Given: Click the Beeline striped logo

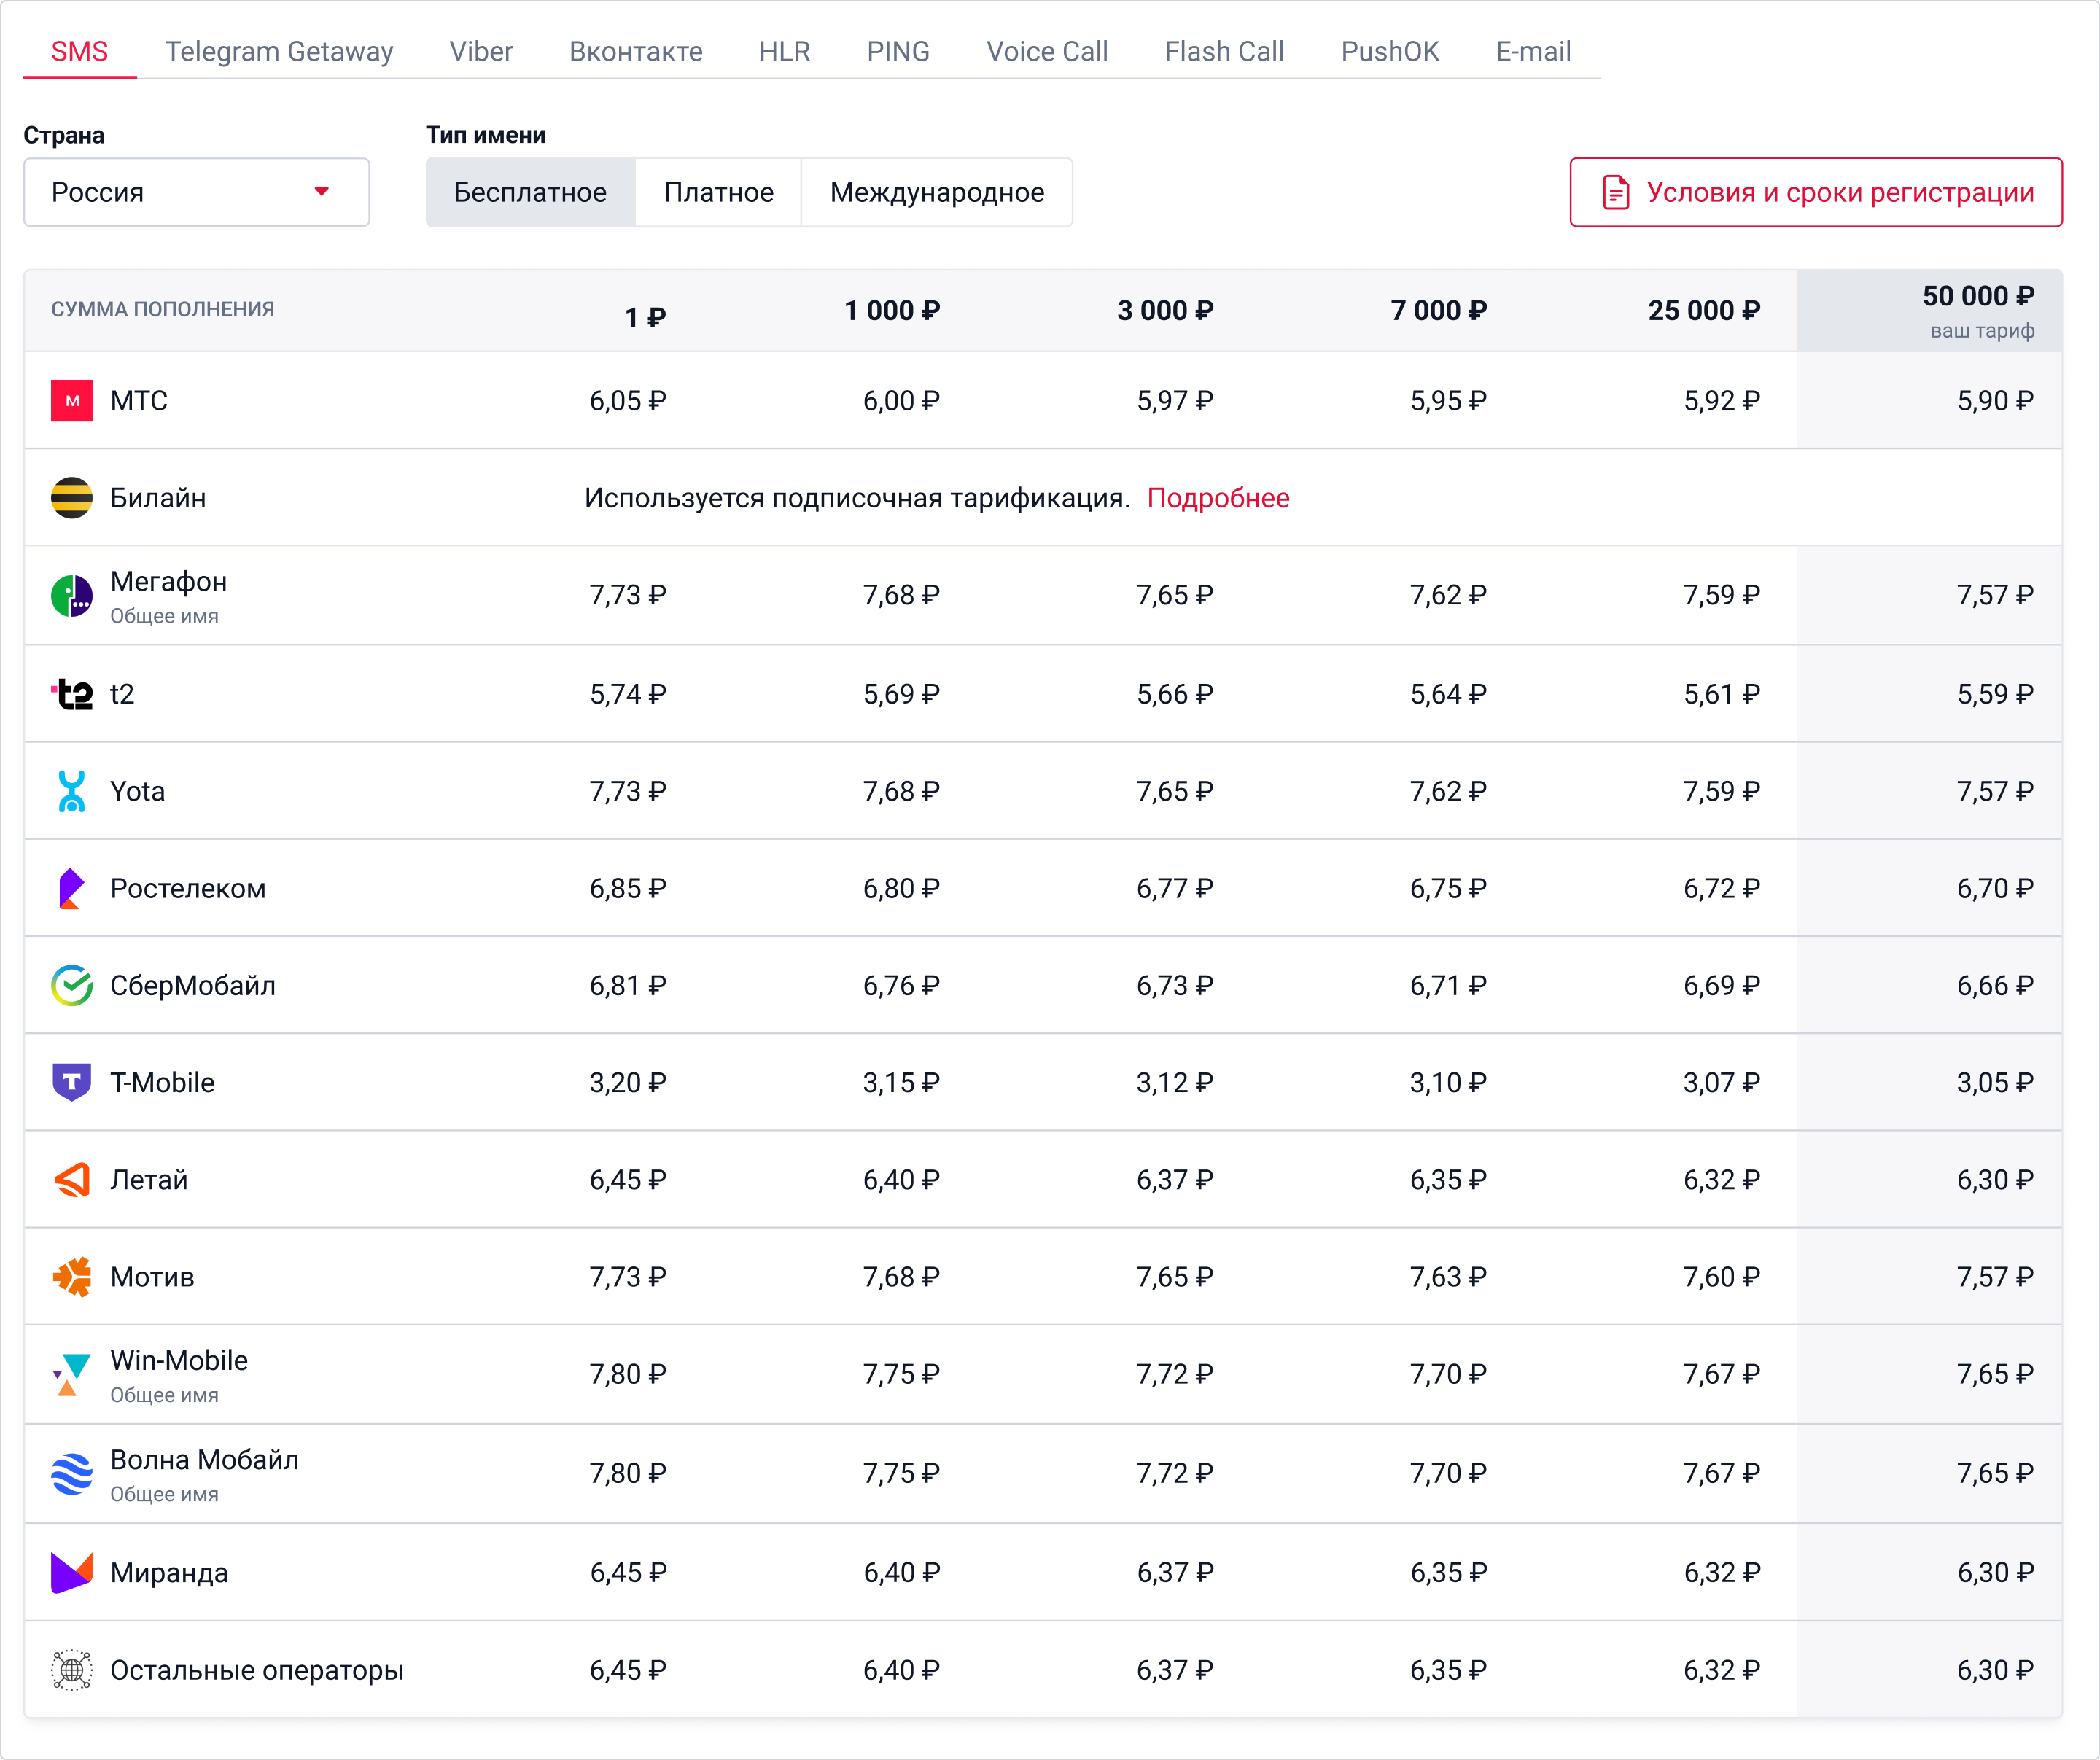Looking at the screenshot, I should click(72, 498).
